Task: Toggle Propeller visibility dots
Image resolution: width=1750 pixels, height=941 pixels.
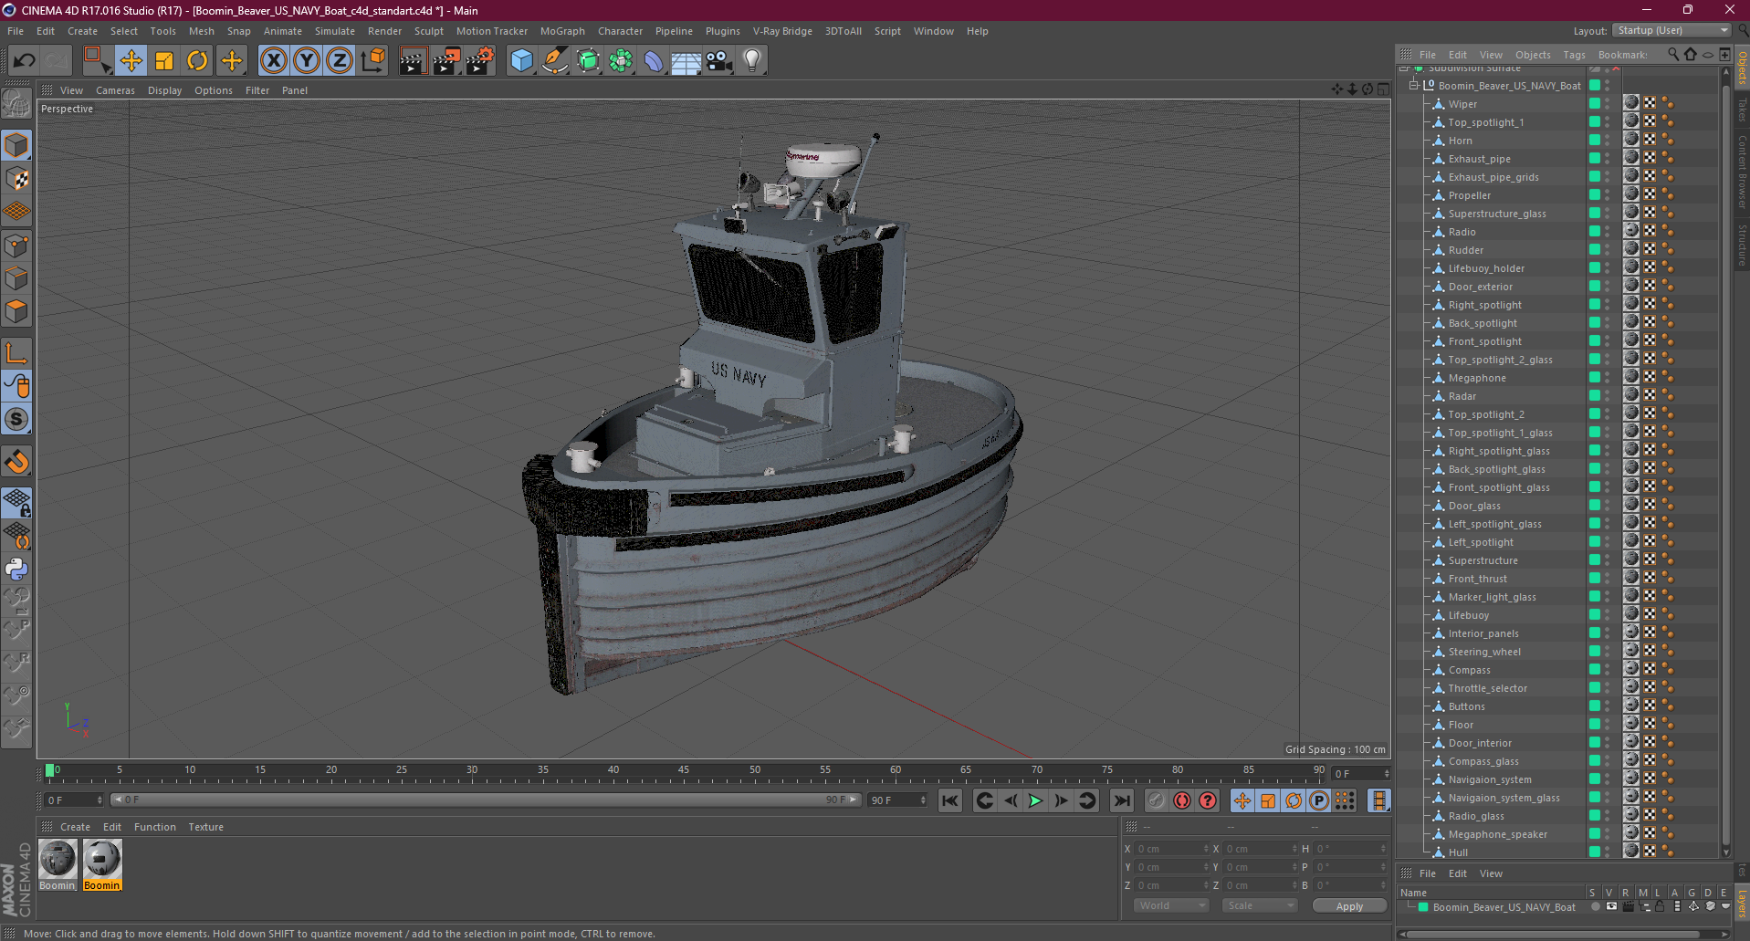Action: pos(1608,195)
